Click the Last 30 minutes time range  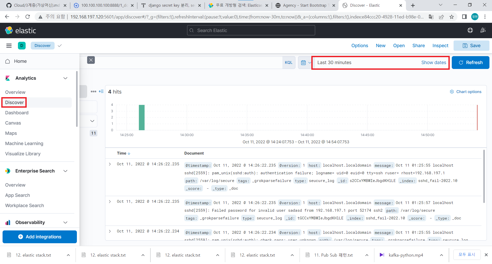click(x=334, y=63)
